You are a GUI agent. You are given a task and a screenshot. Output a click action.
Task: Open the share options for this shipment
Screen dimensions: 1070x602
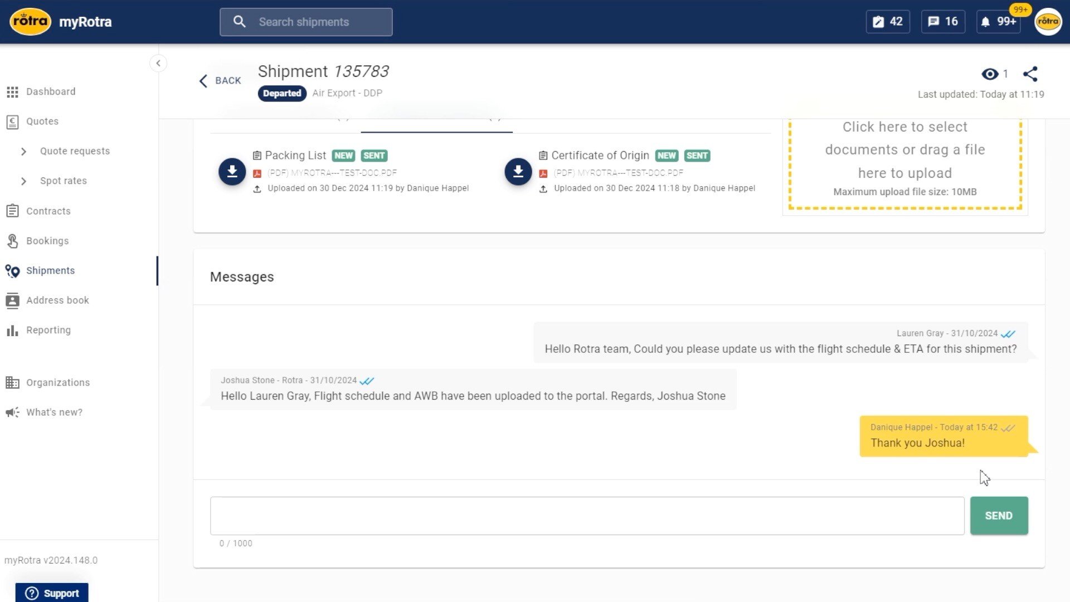[1030, 74]
